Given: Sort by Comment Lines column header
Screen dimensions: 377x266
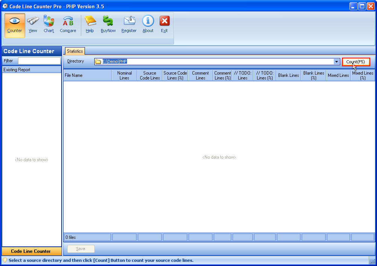Looking at the screenshot, I should click(x=200, y=75).
